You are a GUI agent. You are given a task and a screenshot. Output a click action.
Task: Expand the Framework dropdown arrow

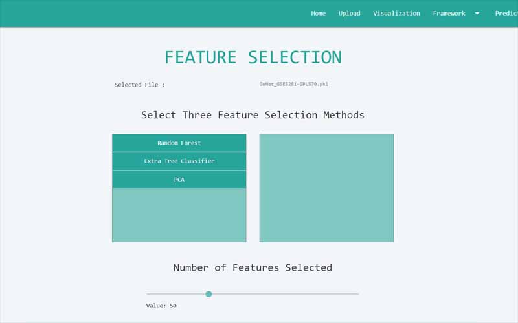tap(477, 14)
